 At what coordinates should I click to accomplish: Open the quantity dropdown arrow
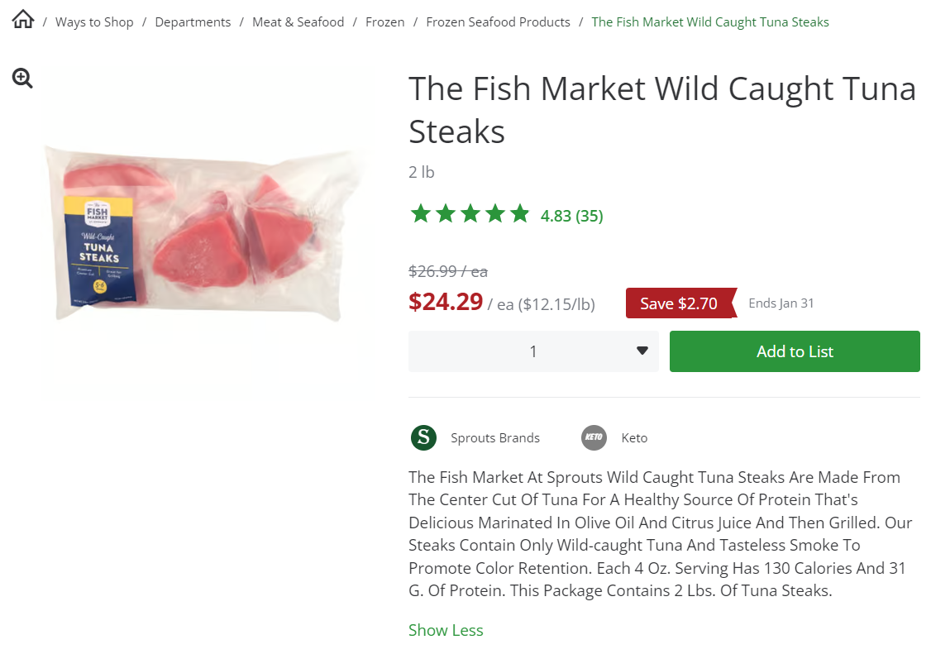pyautogui.click(x=642, y=351)
